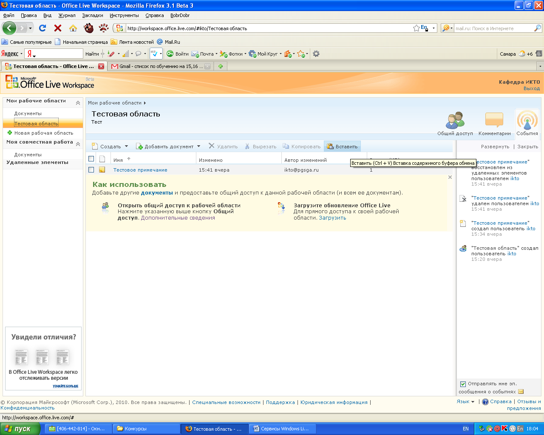Open the tab list dropdown arrow
Screen dimensions: 544x435
point(540,66)
